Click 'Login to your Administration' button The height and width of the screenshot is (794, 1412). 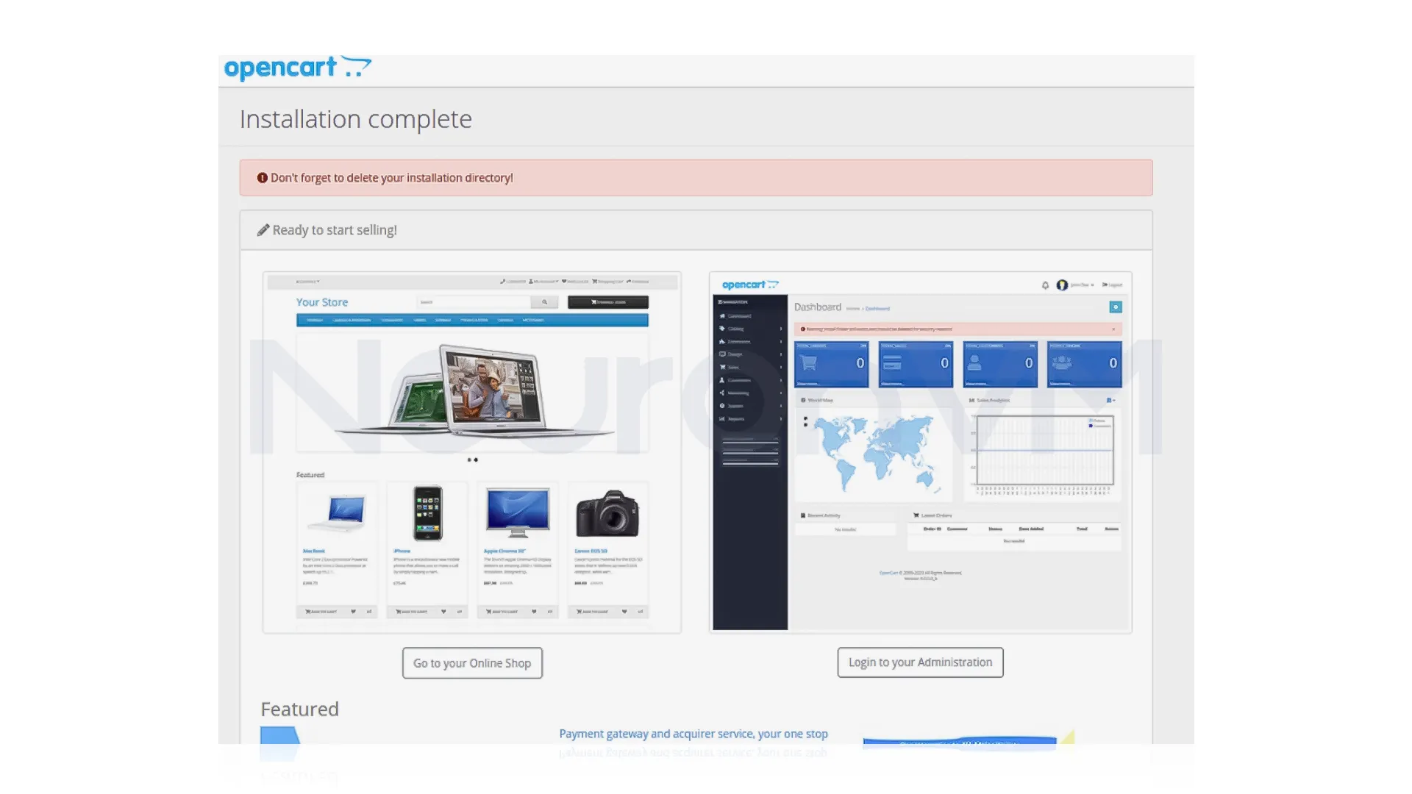pyautogui.click(x=920, y=662)
